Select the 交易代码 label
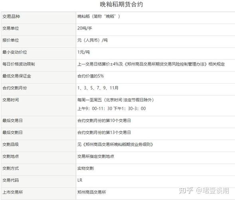 coord(11,180)
